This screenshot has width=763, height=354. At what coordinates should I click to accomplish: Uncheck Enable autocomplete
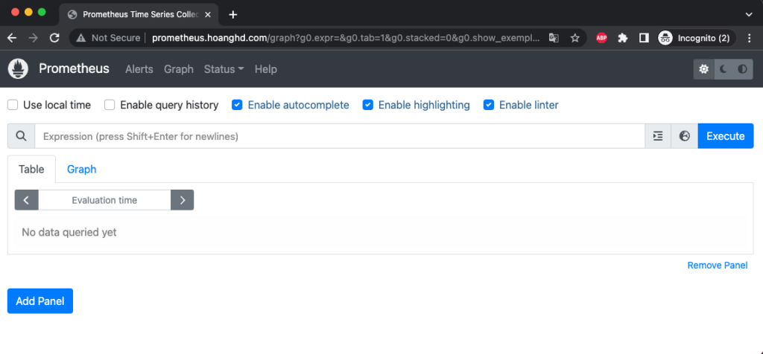[x=237, y=105]
